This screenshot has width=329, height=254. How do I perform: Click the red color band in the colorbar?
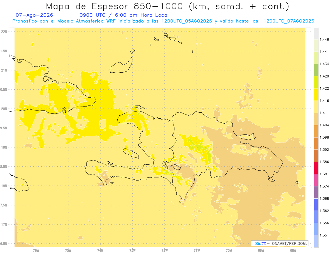click(x=316, y=168)
